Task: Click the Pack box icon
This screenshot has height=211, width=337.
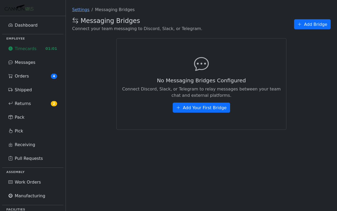Action: pos(10,117)
